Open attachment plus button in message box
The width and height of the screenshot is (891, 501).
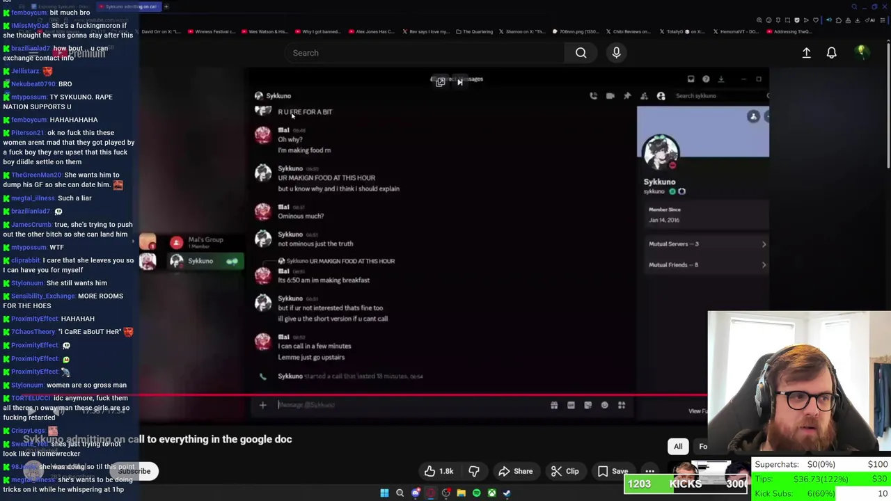click(x=262, y=405)
